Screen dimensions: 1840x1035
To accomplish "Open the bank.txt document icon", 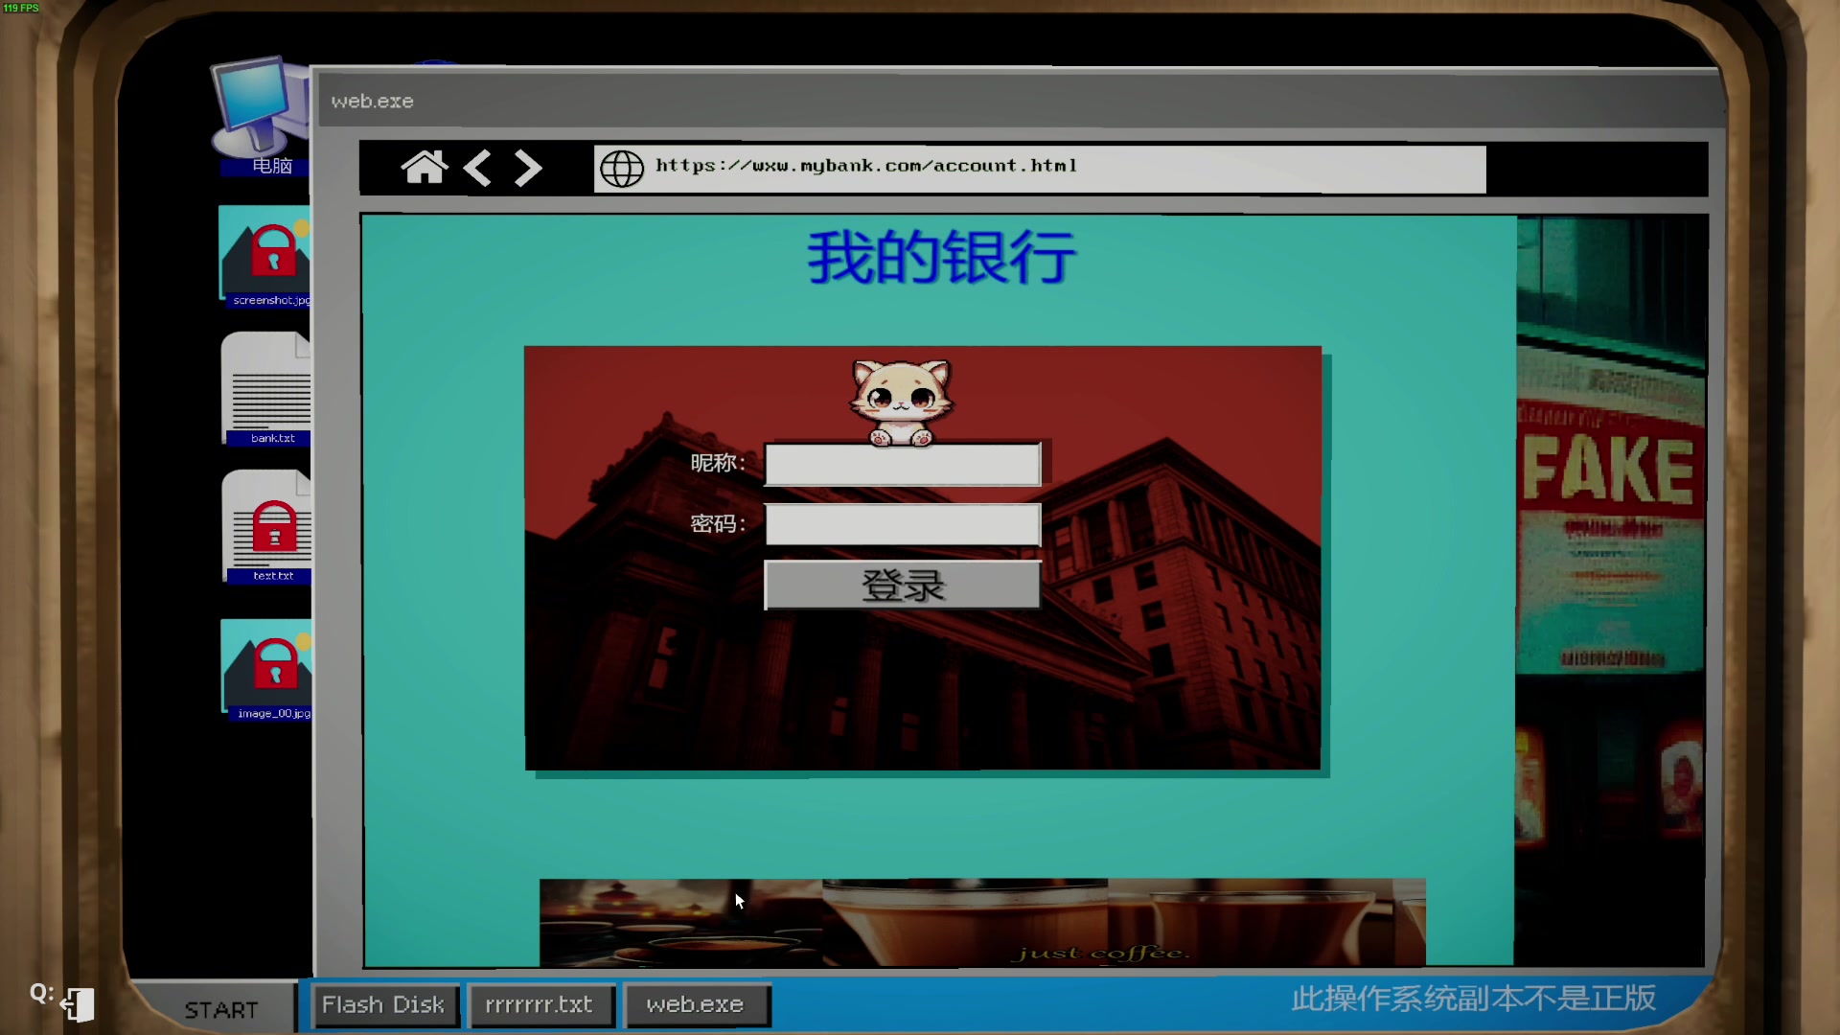I will (267, 388).
